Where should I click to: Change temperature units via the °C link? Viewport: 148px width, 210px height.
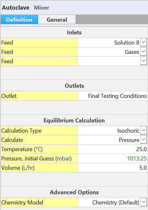(x=38, y=149)
